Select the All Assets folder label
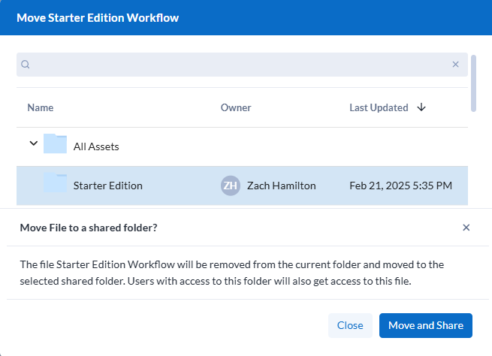 click(x=96, y=146)
